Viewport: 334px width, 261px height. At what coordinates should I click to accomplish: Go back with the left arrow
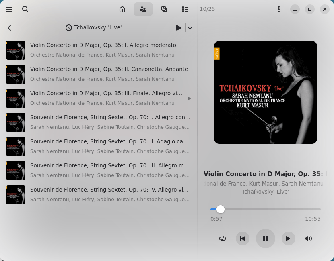point(9,28)
